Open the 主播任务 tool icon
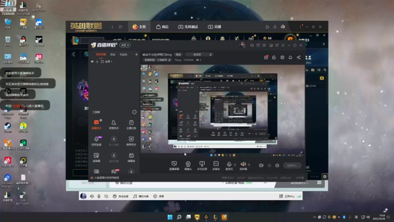 pos(131,125)
